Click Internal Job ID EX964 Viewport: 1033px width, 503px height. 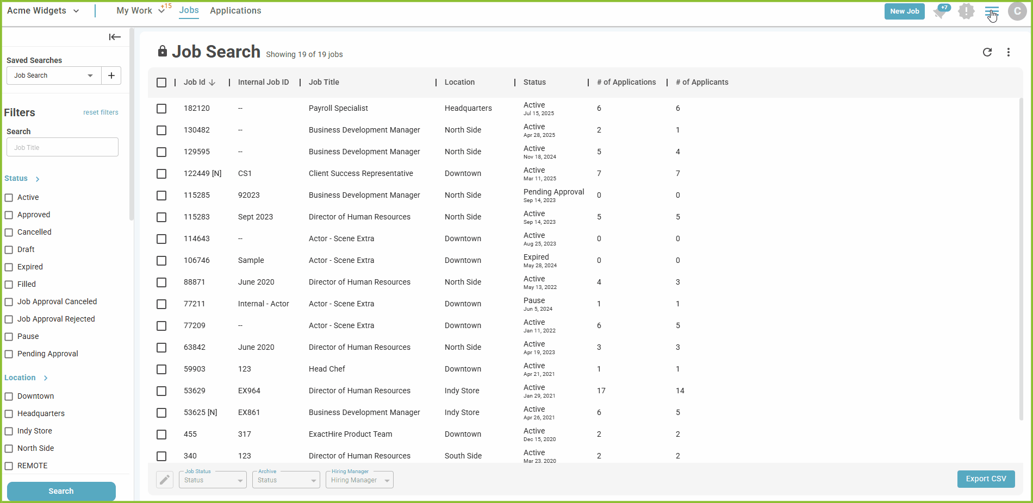pos(249,391)
